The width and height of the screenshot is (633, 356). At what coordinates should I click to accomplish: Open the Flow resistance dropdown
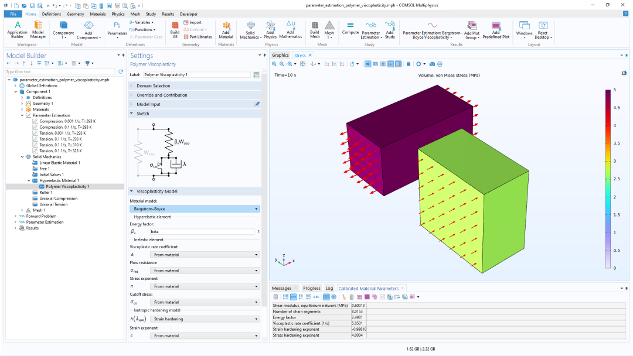205,271
